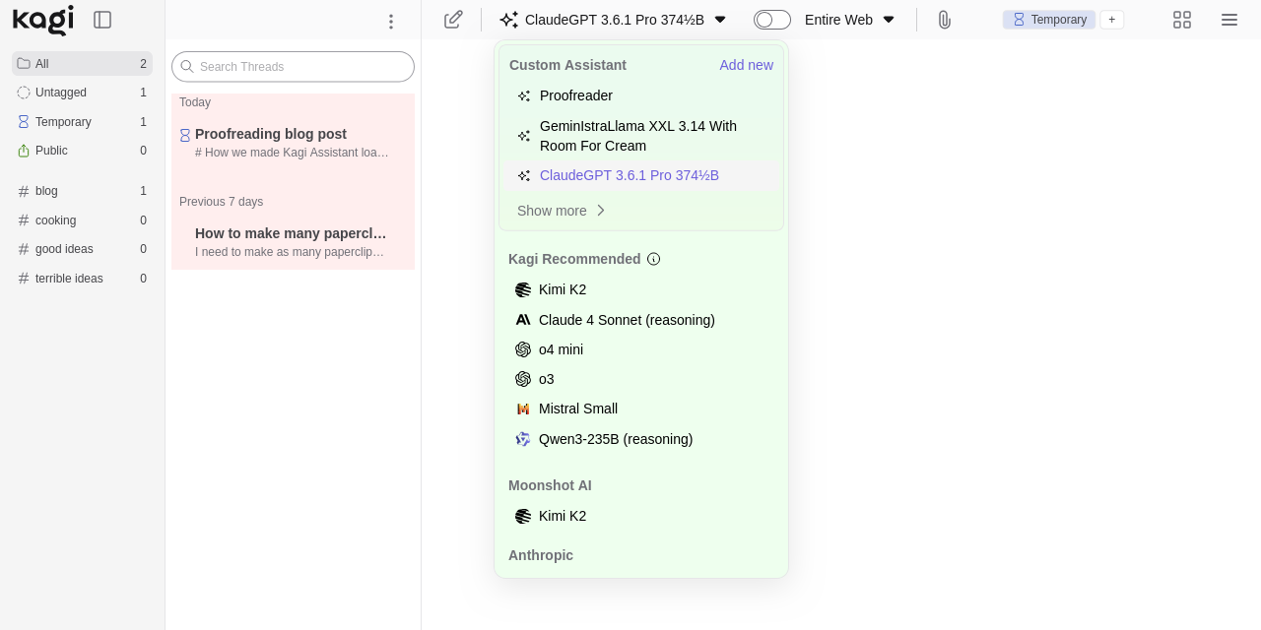Start a new thread with pencil icon

click(x=453, y=20)
